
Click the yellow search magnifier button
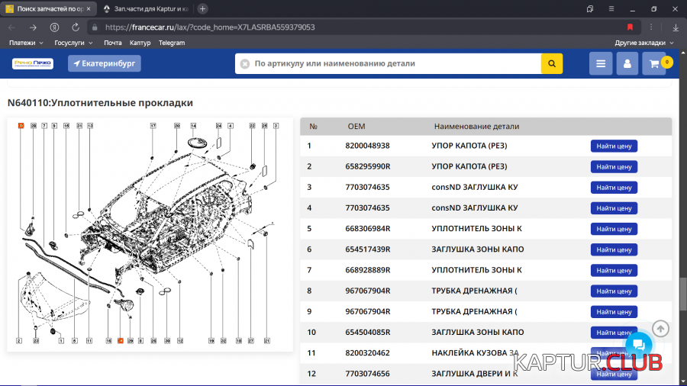tap(551, 63)
